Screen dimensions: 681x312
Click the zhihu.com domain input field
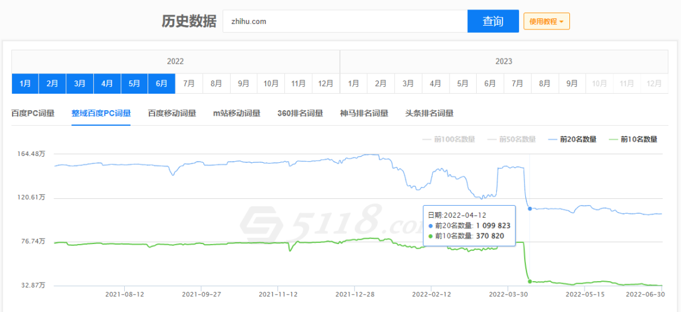pyautogui.click(x=344, y=21)
